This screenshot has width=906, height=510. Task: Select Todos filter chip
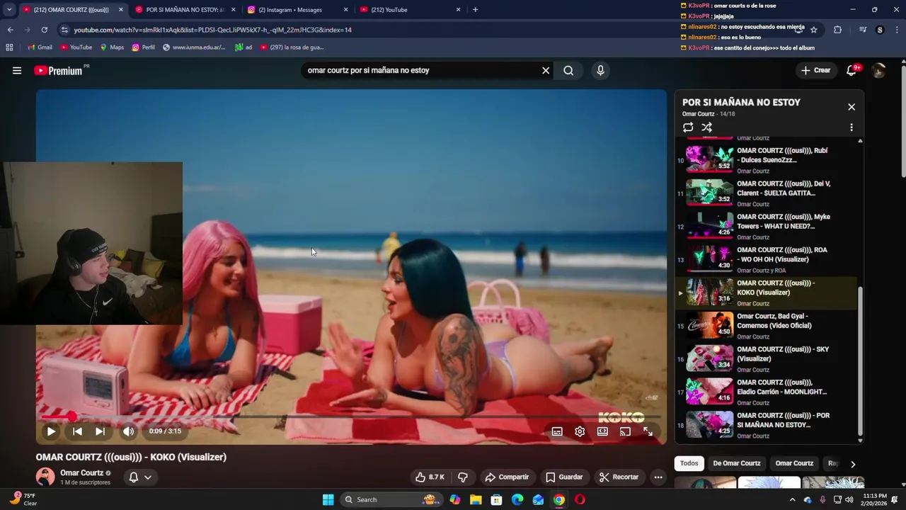(x=689, y=463)
